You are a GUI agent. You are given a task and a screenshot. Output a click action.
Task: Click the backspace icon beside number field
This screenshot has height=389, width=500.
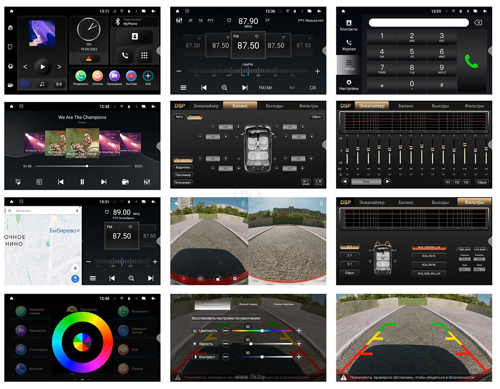coord(478,22)
